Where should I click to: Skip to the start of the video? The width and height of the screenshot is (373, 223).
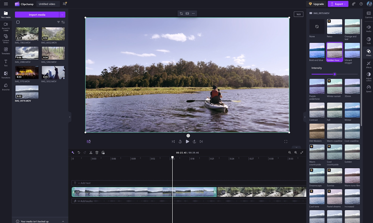pyautogui.click(x=173, y=142)
